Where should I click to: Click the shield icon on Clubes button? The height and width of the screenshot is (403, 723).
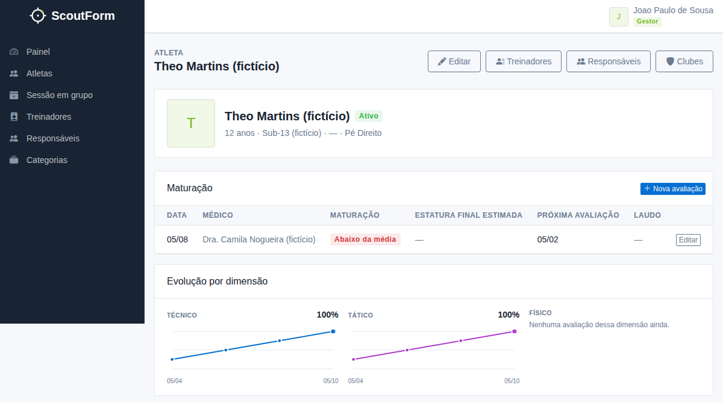point(670,61)
